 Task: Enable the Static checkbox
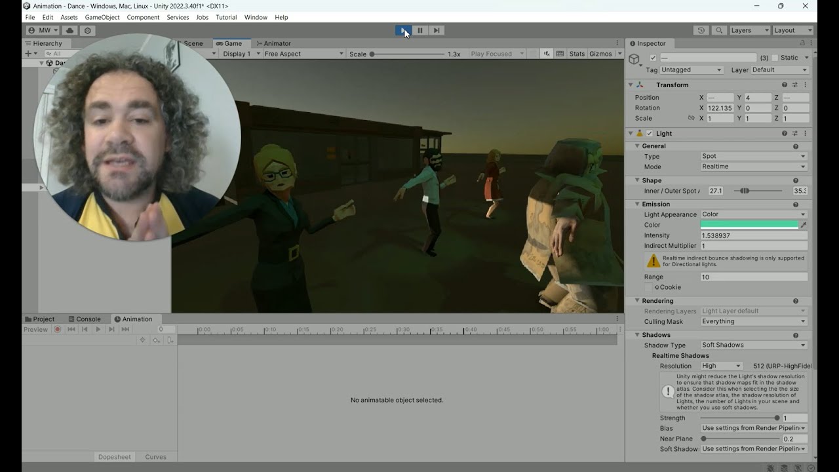[775, 58]
